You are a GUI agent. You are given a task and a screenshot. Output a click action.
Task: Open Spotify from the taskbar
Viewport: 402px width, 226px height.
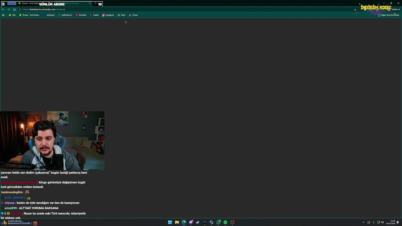(x=225, y=222)
